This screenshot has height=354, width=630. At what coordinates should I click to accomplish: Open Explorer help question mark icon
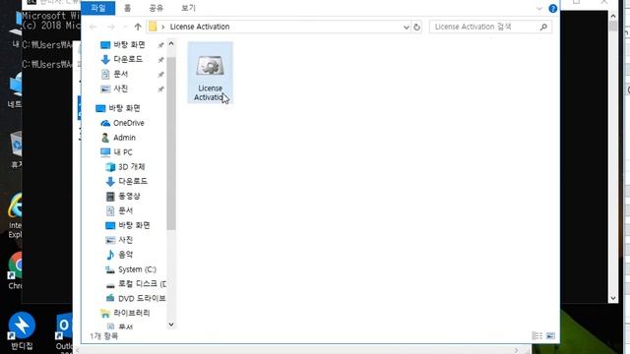(553, 9)
